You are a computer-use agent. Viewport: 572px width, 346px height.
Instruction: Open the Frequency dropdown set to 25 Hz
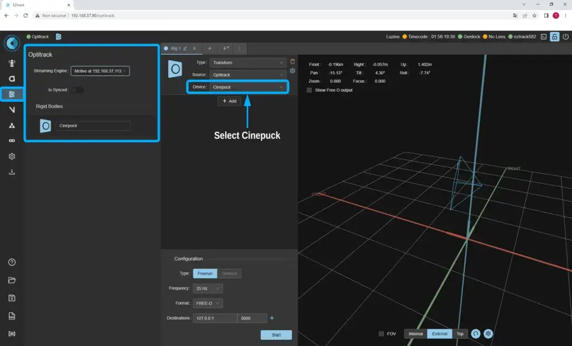[208, 288]
